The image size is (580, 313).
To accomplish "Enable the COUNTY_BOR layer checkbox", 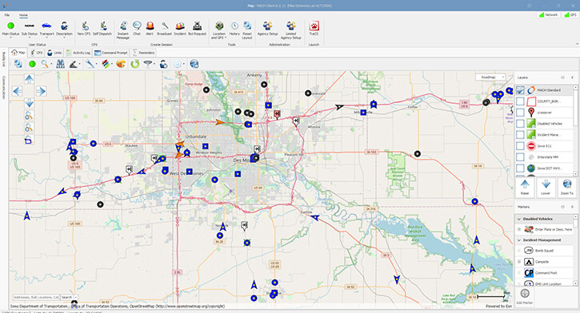I will (x=521, y=101).
